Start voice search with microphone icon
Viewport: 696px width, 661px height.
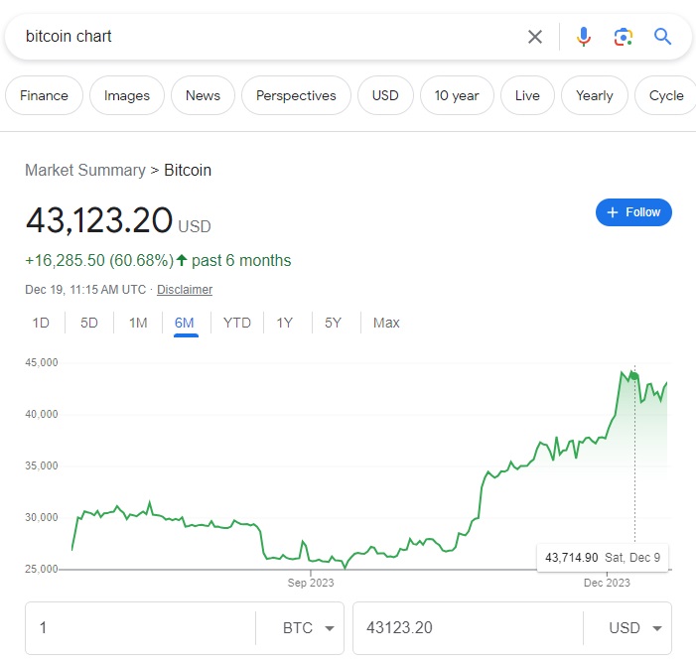pos(584,37)
